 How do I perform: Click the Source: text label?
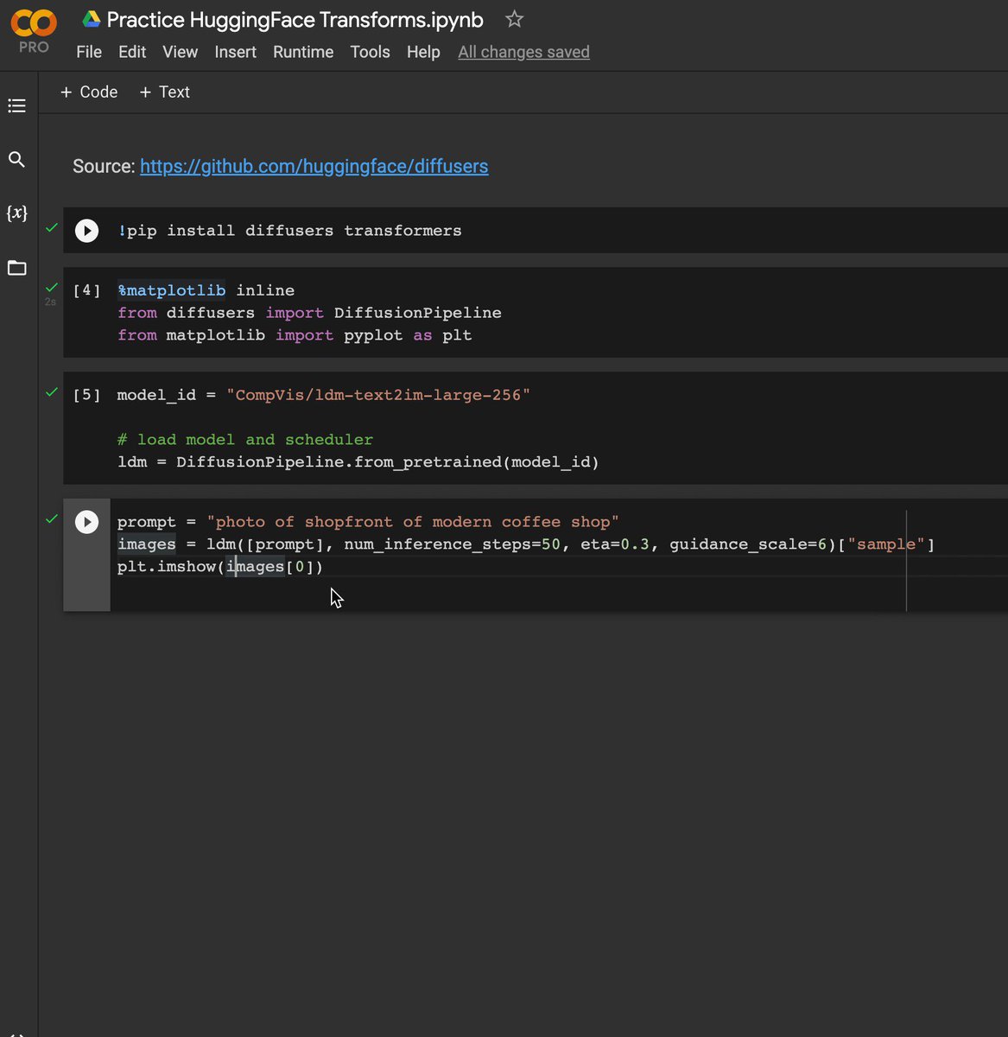pos(104,166)
